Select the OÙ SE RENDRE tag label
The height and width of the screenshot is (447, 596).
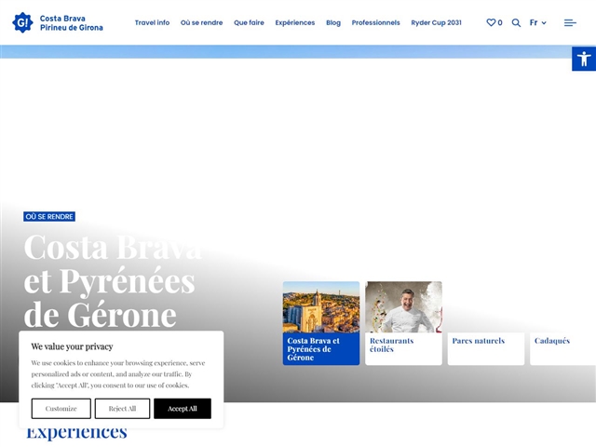coord(49,217)
